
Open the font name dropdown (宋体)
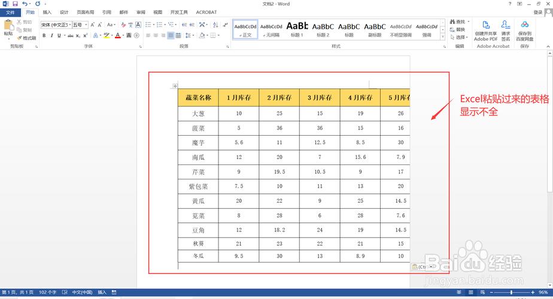click(70, 25)
